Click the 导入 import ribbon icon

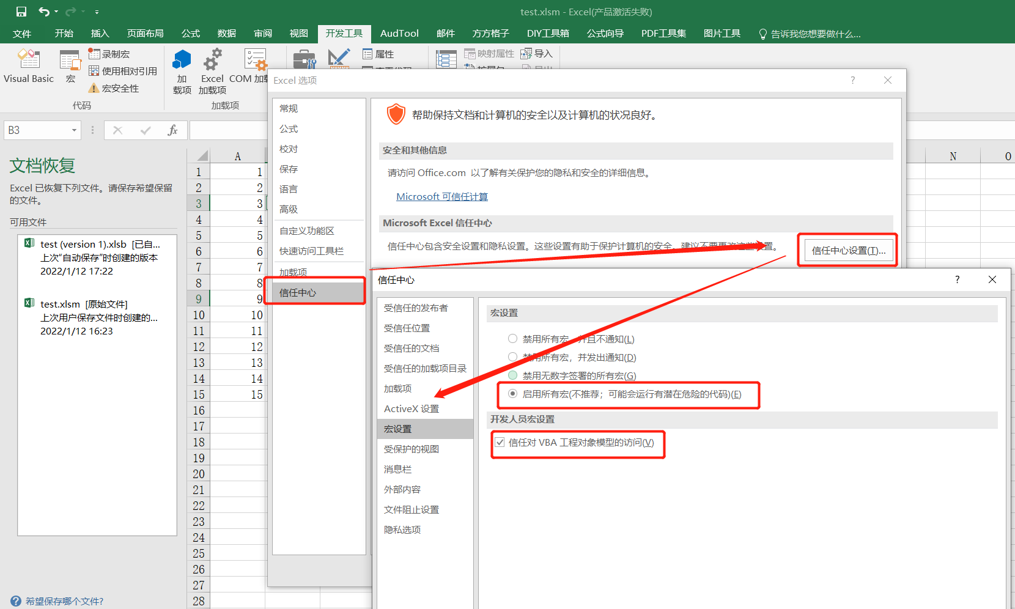526,54
